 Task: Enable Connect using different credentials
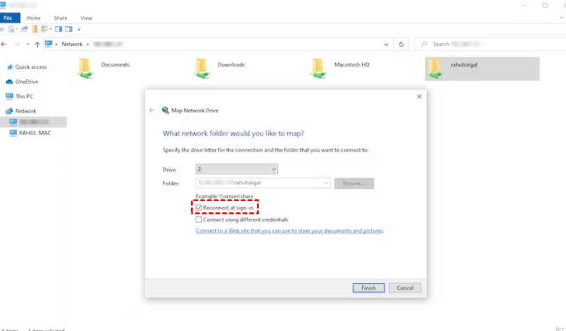[199, 220]
